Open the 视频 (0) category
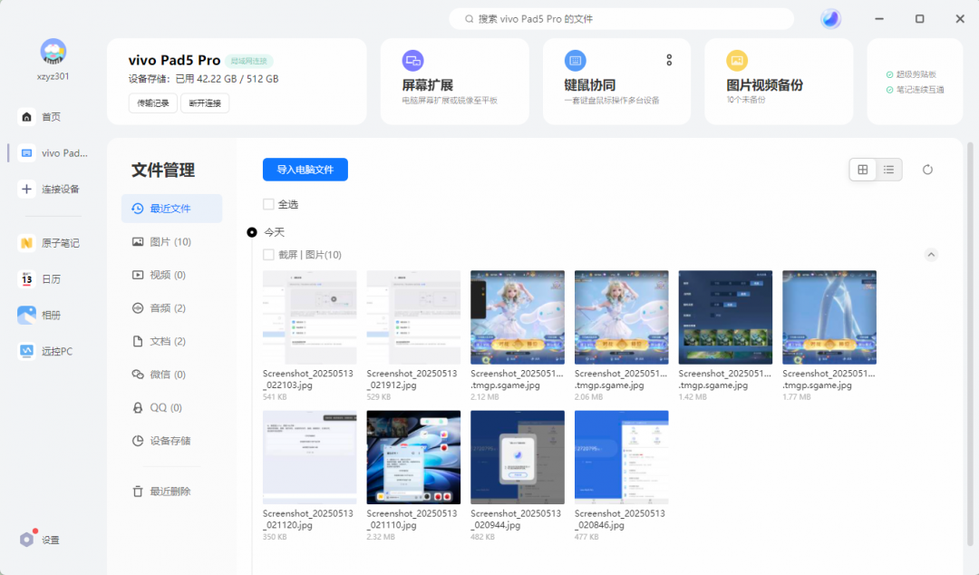This screenshot has height=575, width=979. (x=171, y=275)
